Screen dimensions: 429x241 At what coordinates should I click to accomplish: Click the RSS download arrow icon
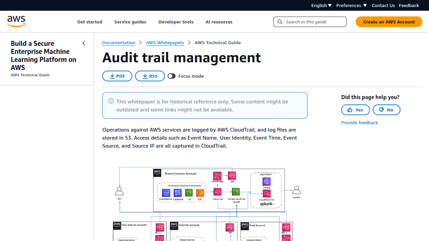(145, 76)
